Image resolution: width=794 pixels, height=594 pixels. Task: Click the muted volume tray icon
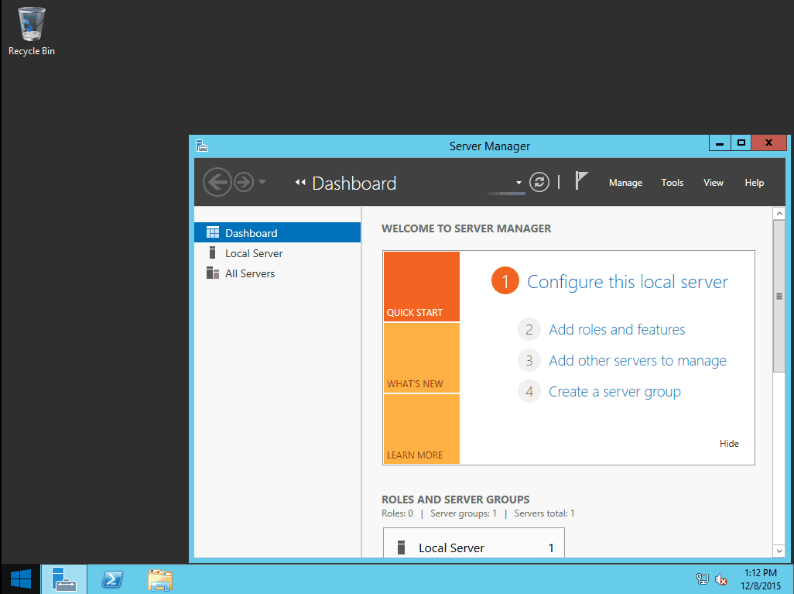pos(721,579)
